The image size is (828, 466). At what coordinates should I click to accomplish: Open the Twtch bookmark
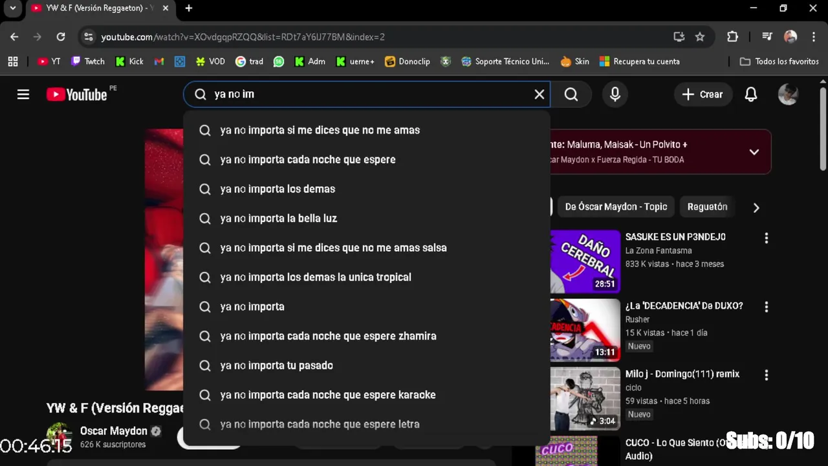click(x=88, y=61)
